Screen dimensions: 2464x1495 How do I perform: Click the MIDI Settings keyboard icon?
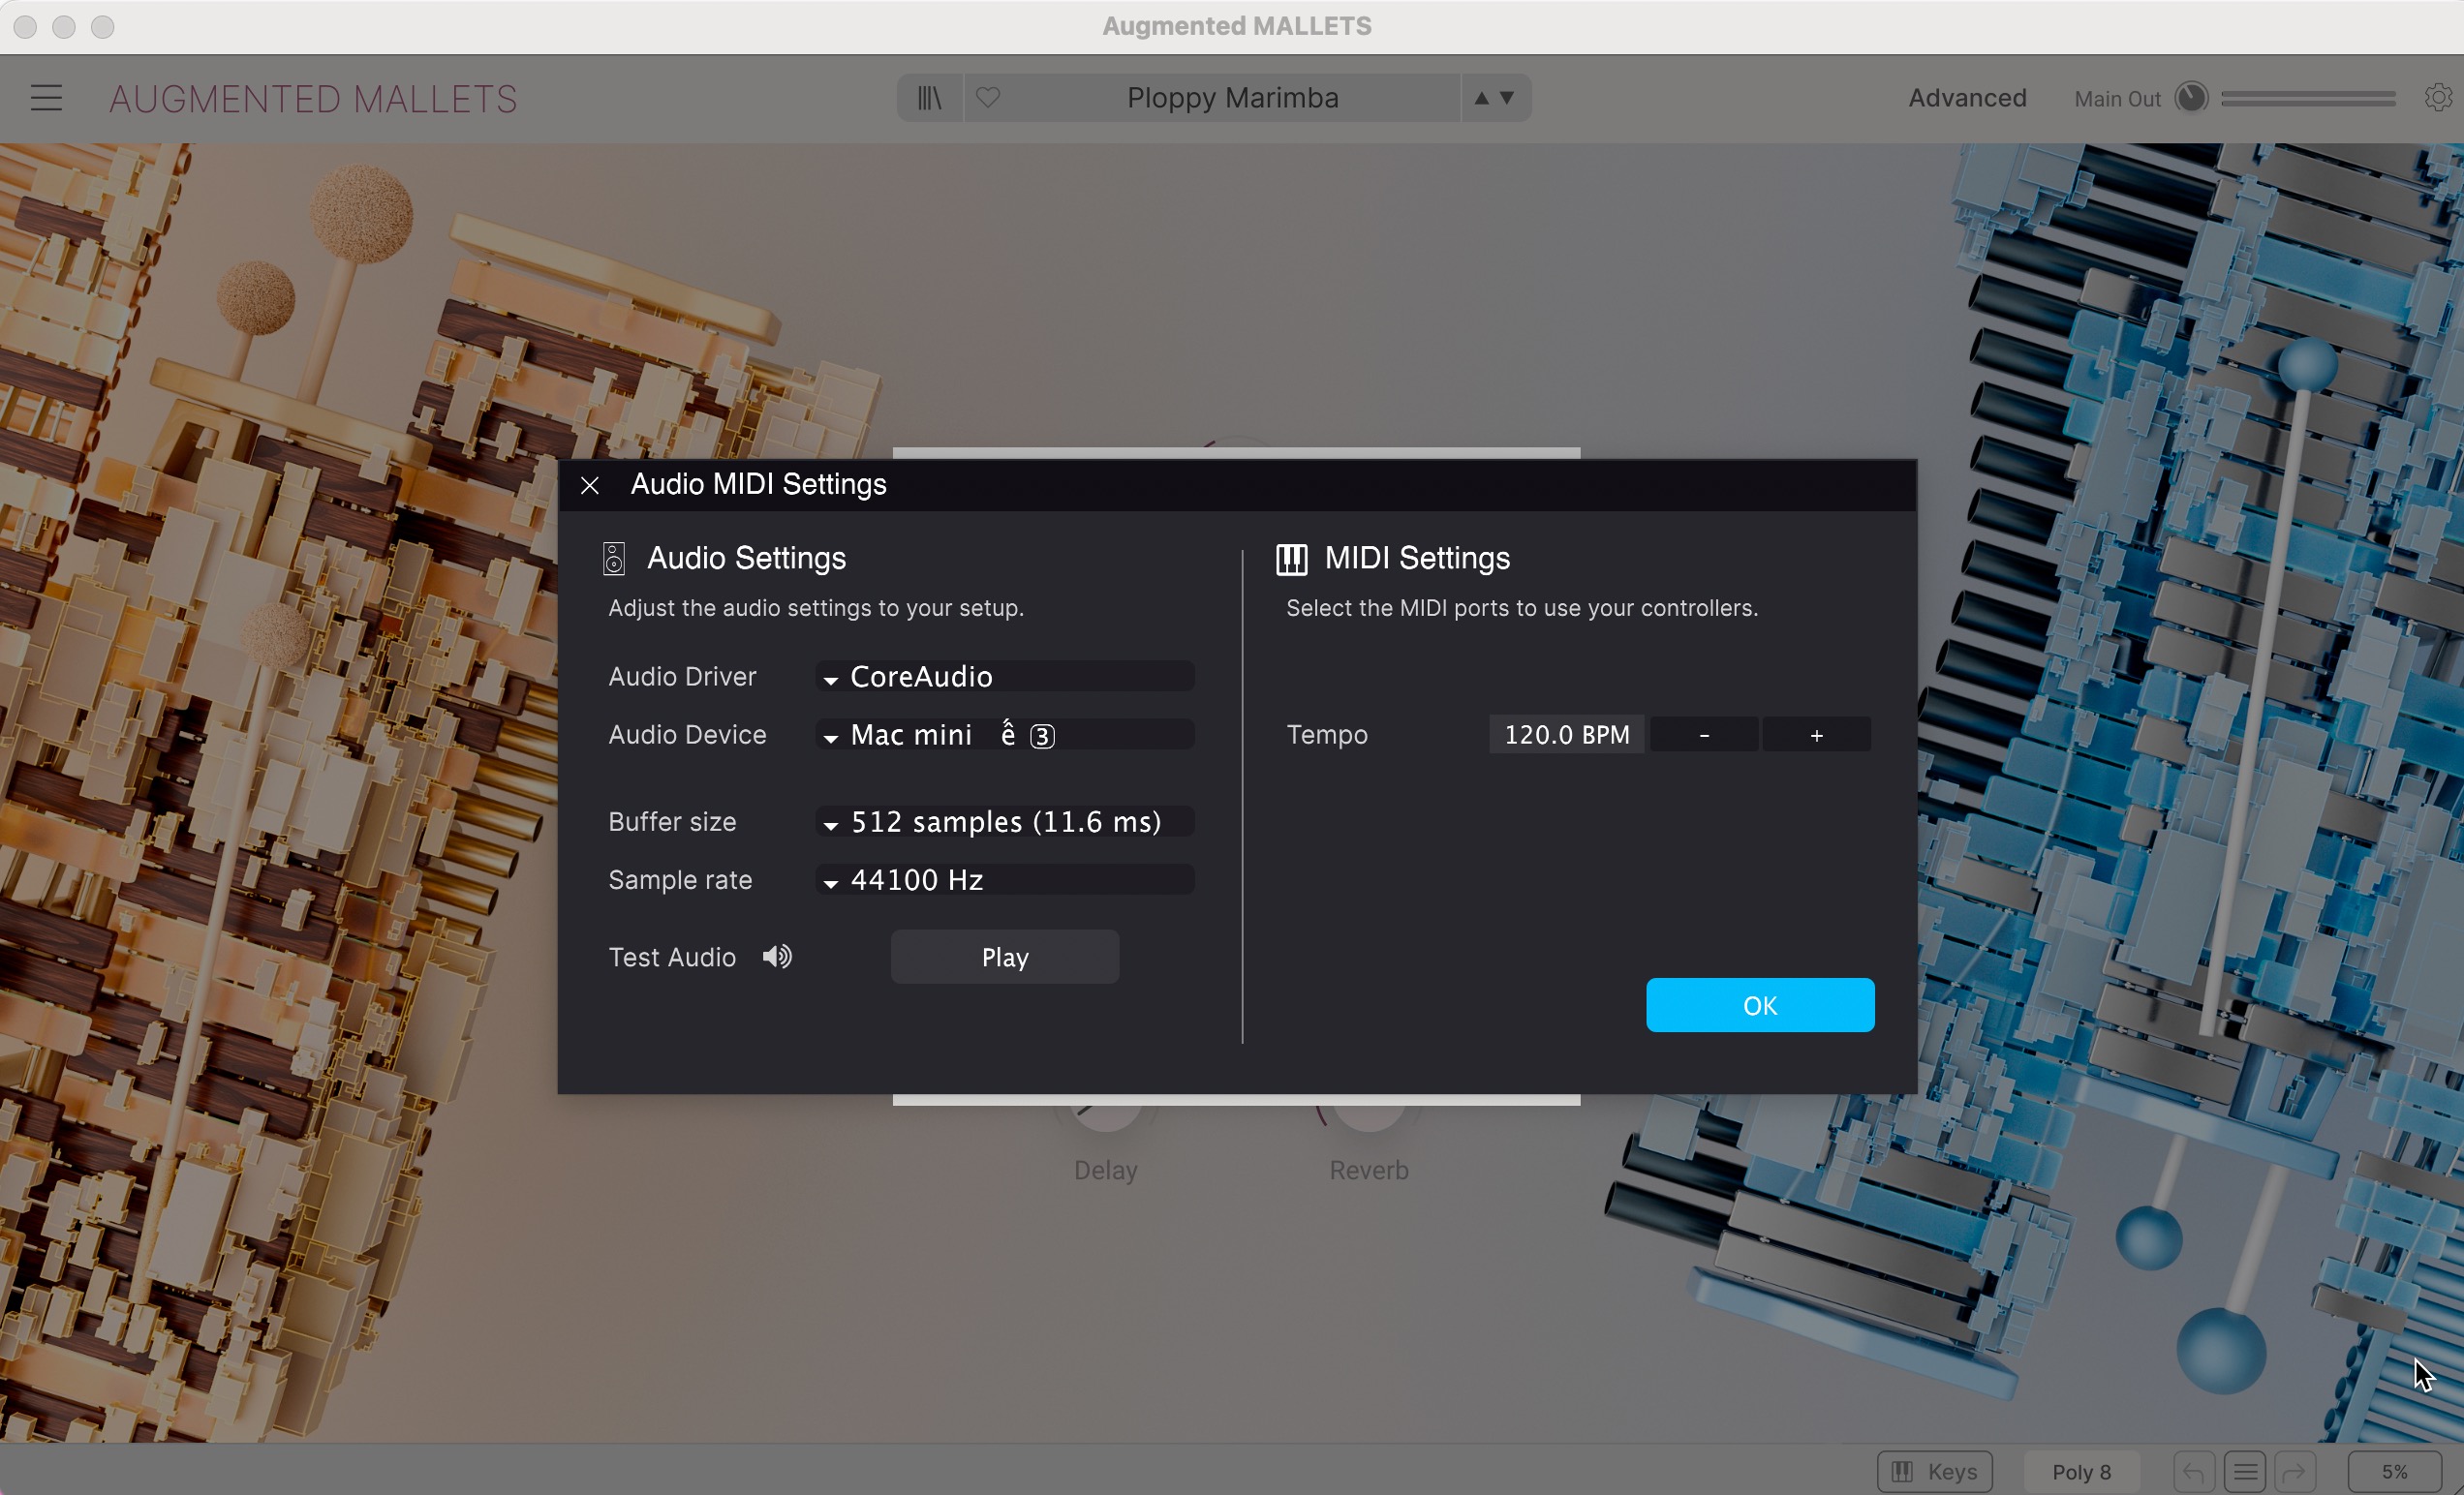1292,558
